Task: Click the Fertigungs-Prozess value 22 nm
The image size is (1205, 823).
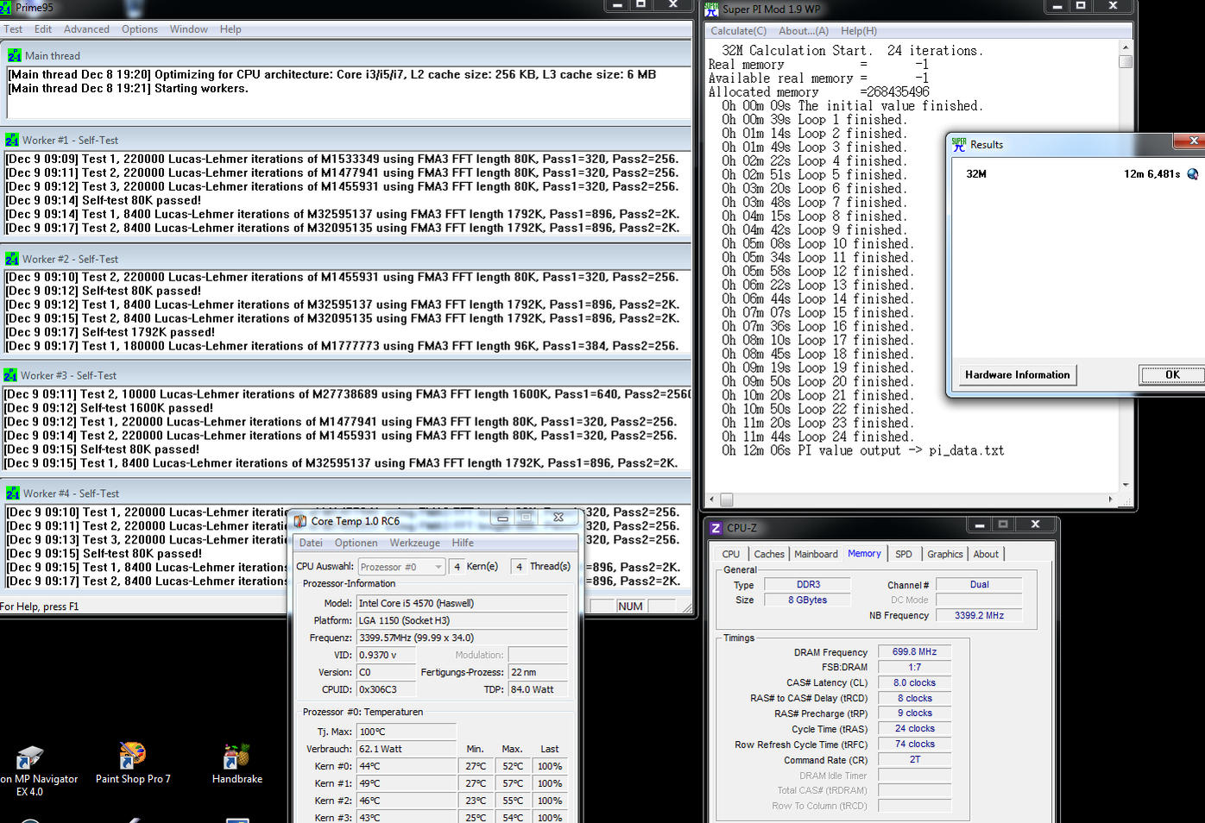Action: click(538, 672)
